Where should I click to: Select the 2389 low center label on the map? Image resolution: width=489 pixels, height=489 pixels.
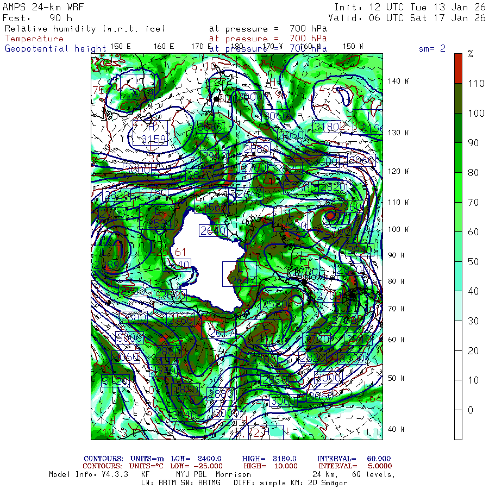106,265
